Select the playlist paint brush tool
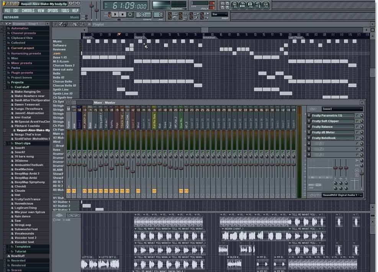This screenshot has height=272, width=378. [x=65, y=24]
